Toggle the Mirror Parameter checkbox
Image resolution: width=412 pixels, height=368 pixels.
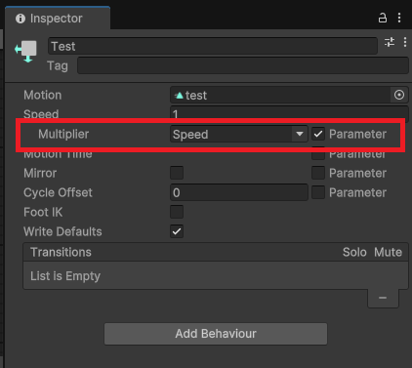click(x=318, y=173)
